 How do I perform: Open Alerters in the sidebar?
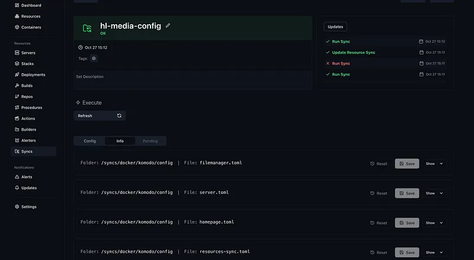tap(28, 141)
